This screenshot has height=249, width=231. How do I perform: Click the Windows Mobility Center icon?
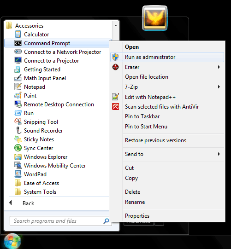click(x=18, y=165)
